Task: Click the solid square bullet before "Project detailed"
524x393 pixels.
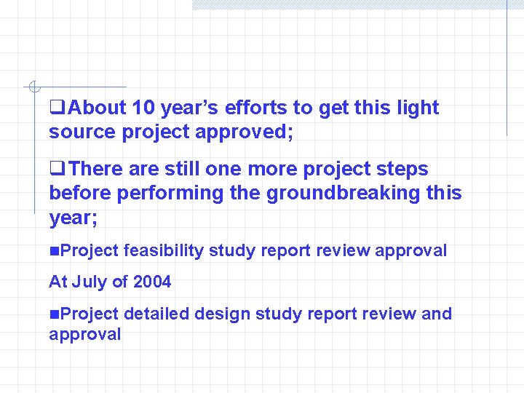Action: pos(55,314)
